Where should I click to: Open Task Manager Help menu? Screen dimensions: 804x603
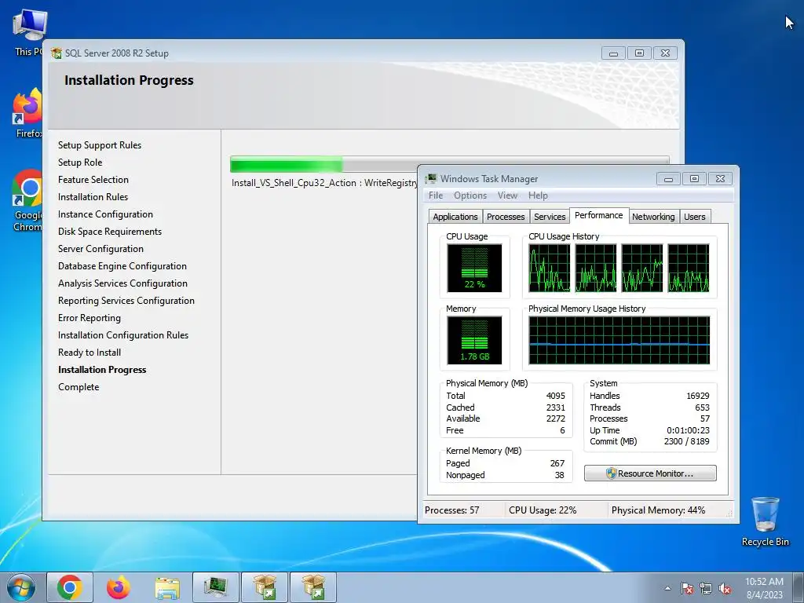[538, 196]
